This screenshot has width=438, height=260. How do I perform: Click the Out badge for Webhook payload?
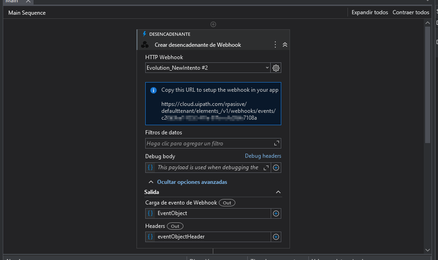coord(227,203)
